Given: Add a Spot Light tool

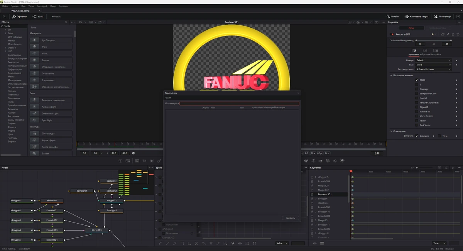Looking at the screenshot, I should [x=51, y=120].
